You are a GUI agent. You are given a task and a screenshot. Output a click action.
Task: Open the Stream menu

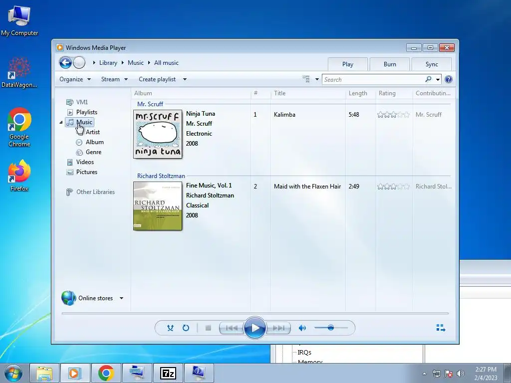pyautogui.click(x=114, y=79)
